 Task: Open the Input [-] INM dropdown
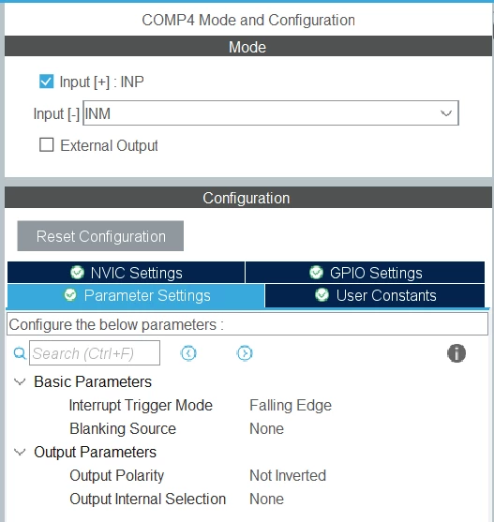tap(271, 113)
